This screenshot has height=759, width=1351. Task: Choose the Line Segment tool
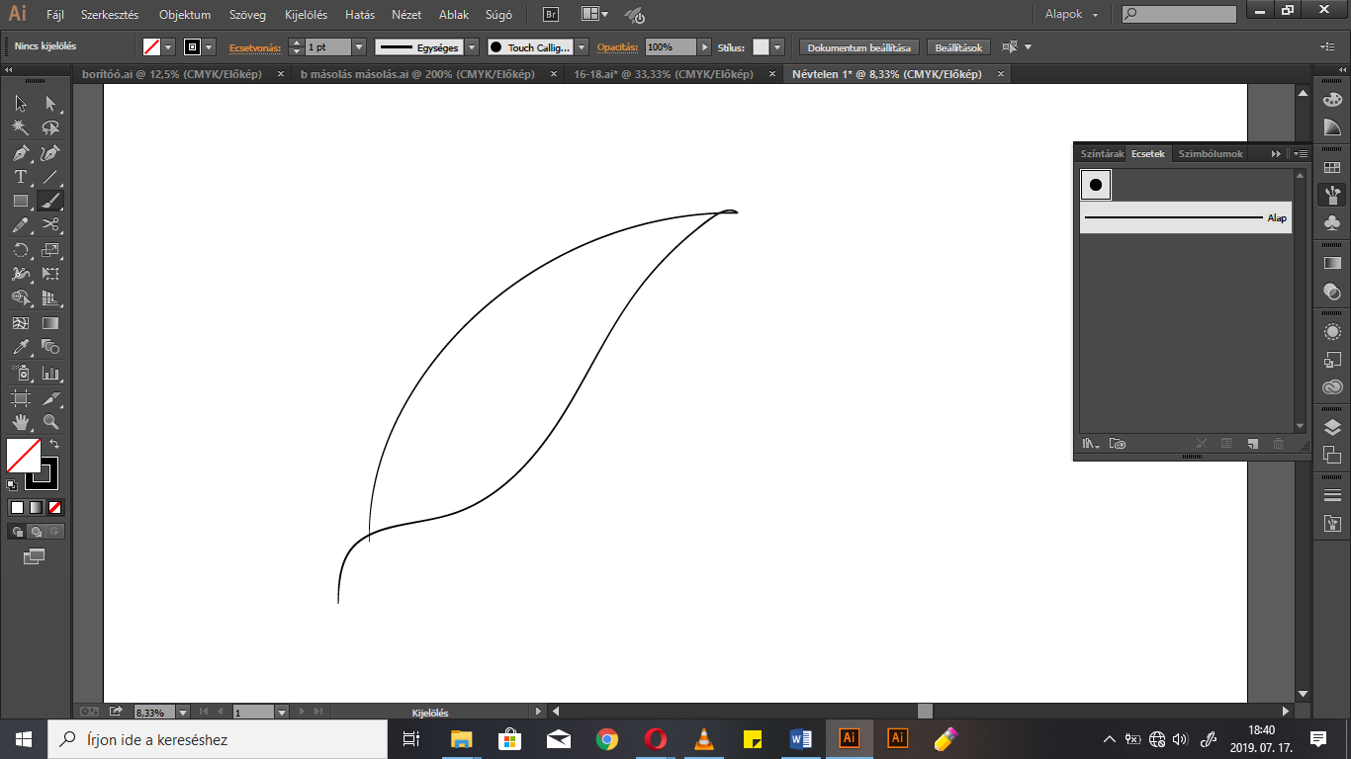click(50, 177)
